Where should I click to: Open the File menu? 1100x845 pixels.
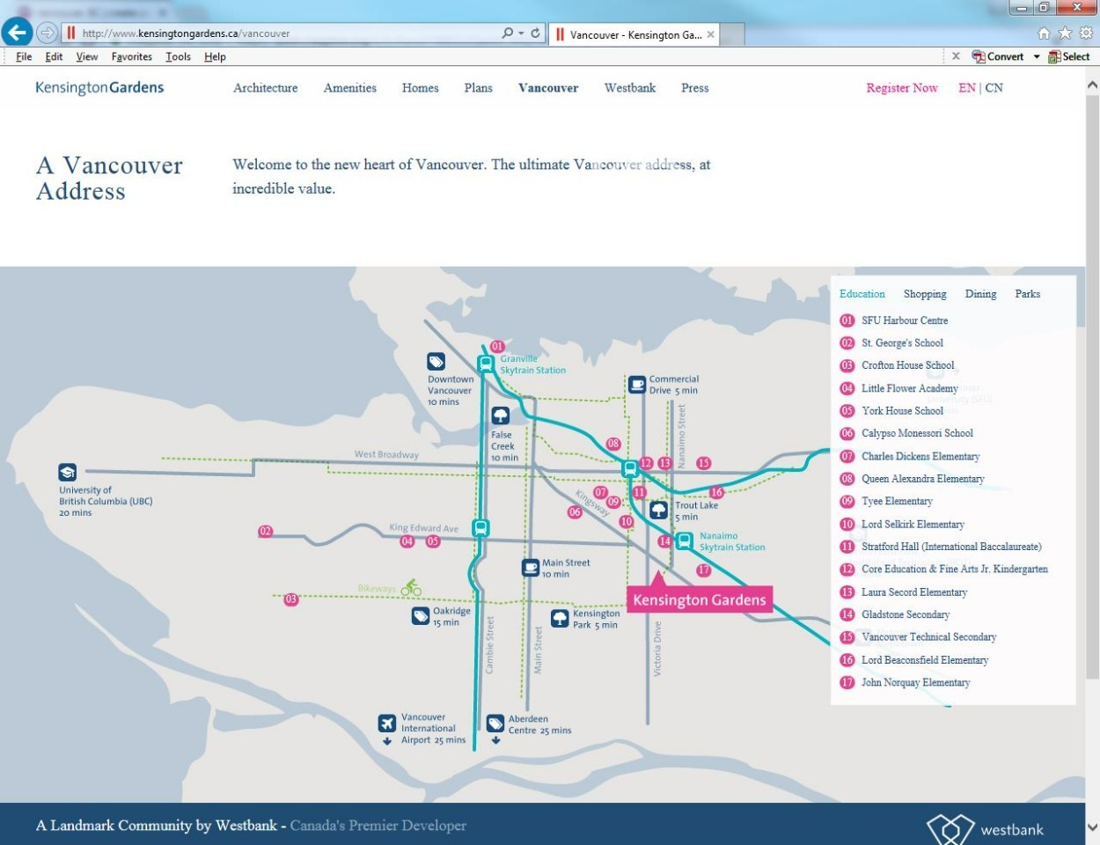(24, 56)
